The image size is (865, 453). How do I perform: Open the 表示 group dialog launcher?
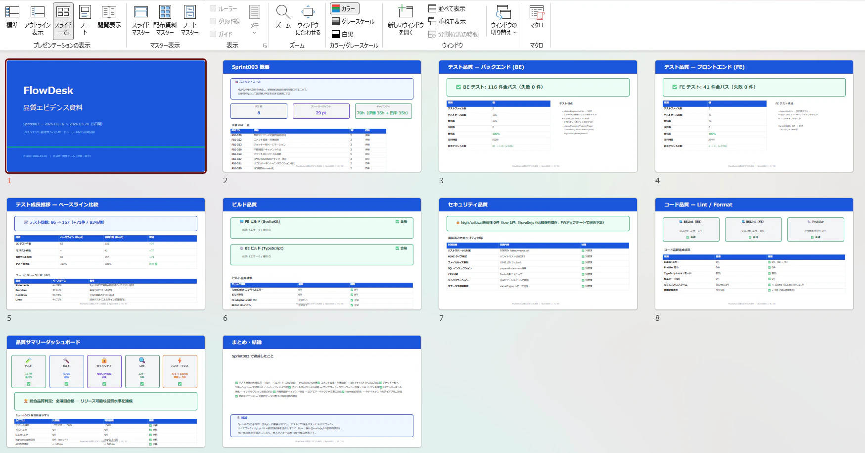tap(265, 46)
